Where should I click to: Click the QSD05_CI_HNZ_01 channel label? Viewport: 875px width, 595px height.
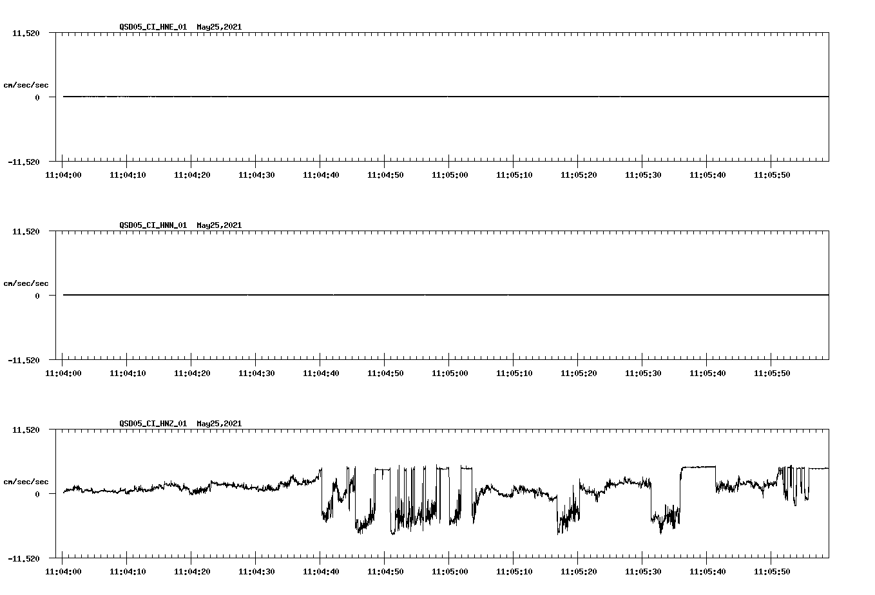pos(153,424)
